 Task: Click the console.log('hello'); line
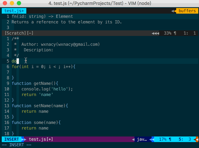47,89
